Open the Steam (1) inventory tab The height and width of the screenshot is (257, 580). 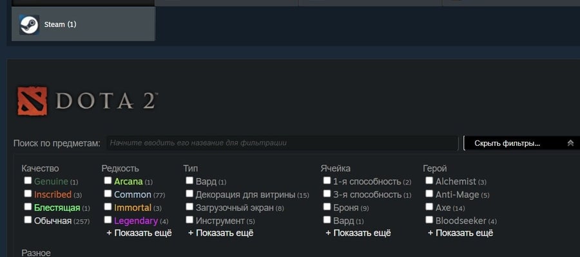83,24
